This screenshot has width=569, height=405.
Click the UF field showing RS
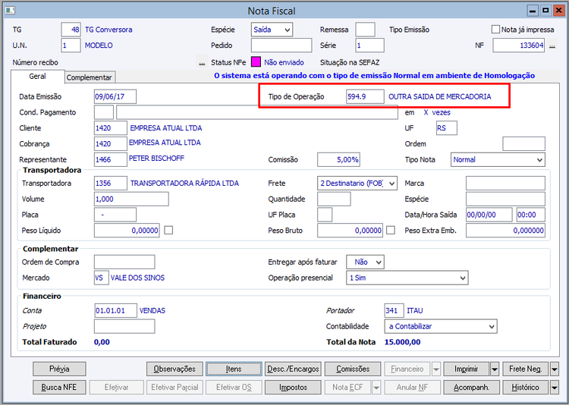click(447, 128)
